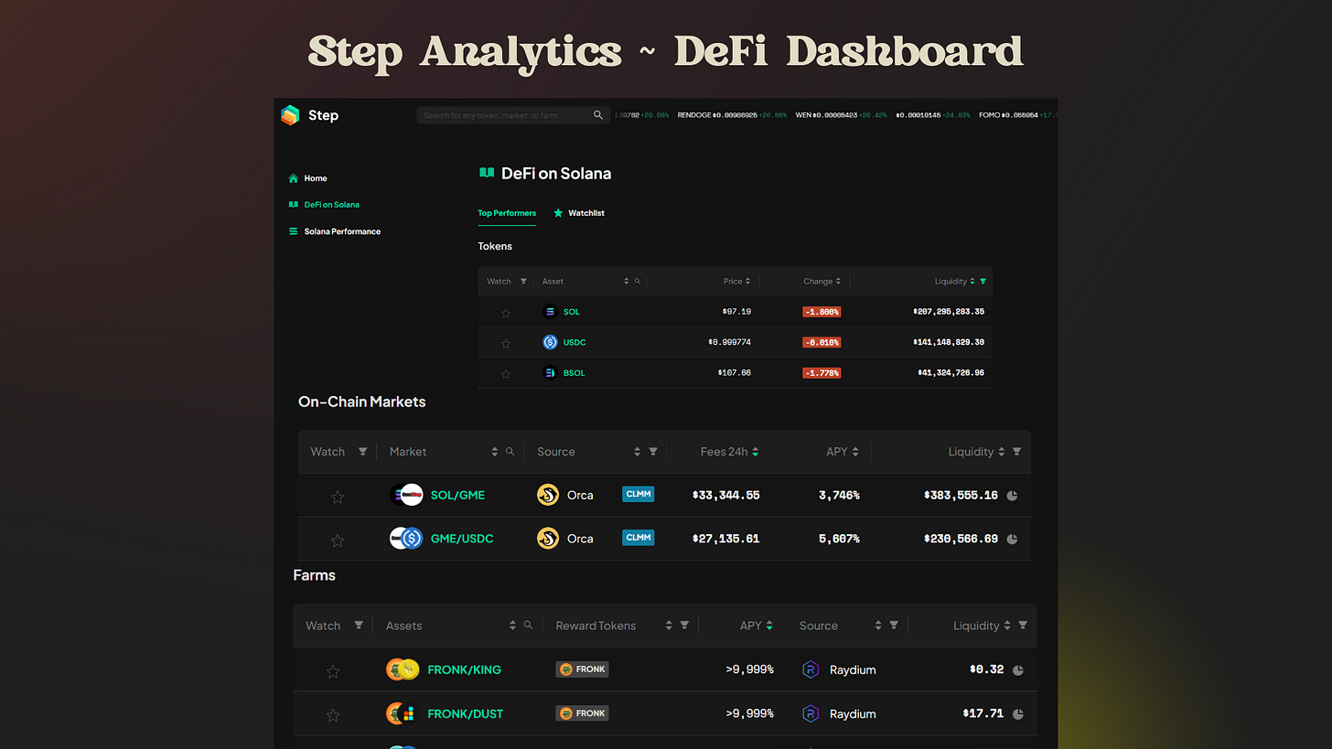This screenshot has width=1332, height=749.
Task: Click the BSOL token icon
Action: tap(550, 373)
